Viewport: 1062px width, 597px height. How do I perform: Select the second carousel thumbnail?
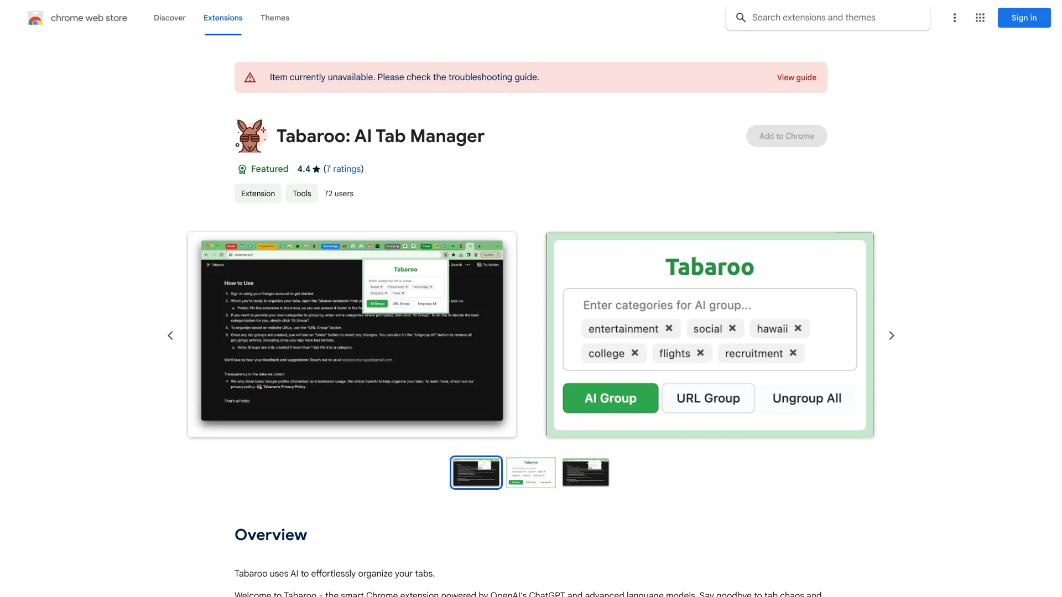(x=531, y=473)
